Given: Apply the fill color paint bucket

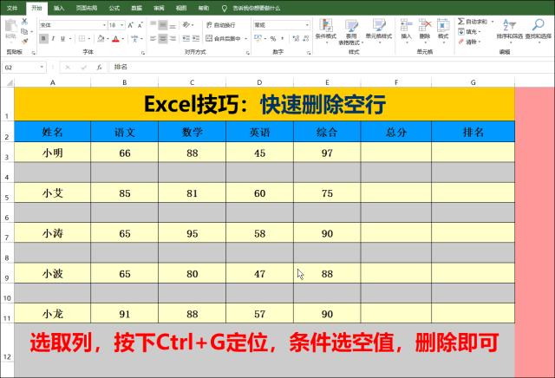Looking at the screenshot, I should tap(101, 38).
